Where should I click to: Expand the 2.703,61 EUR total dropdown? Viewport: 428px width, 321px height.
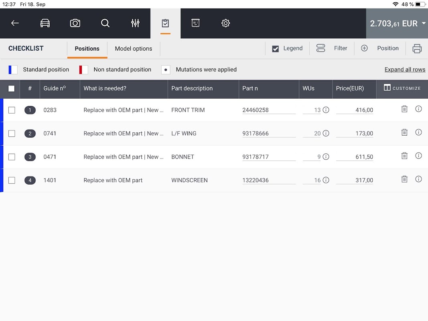397,24
